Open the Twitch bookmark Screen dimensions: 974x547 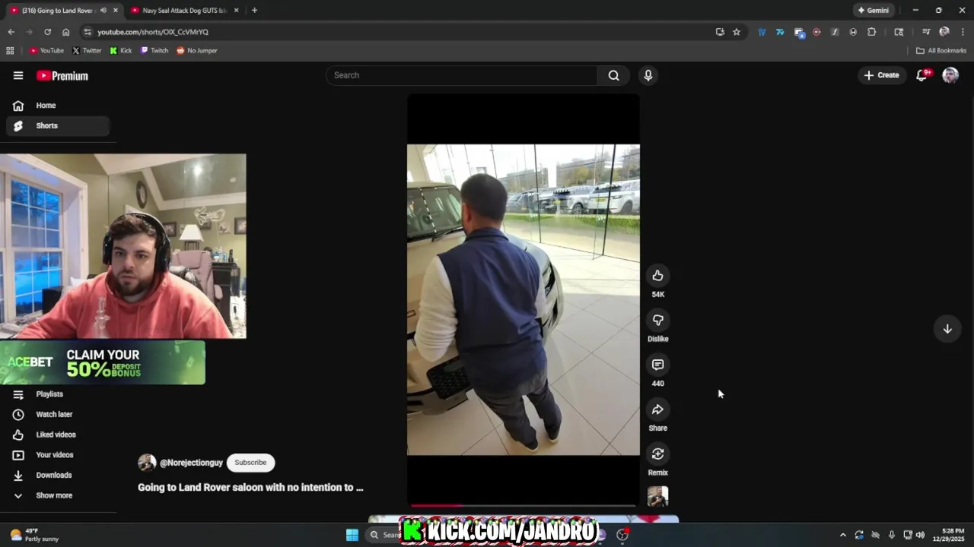(154, 51)
